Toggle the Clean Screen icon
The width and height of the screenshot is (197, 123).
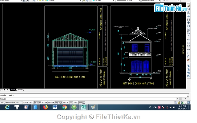(x=189, y=102)
